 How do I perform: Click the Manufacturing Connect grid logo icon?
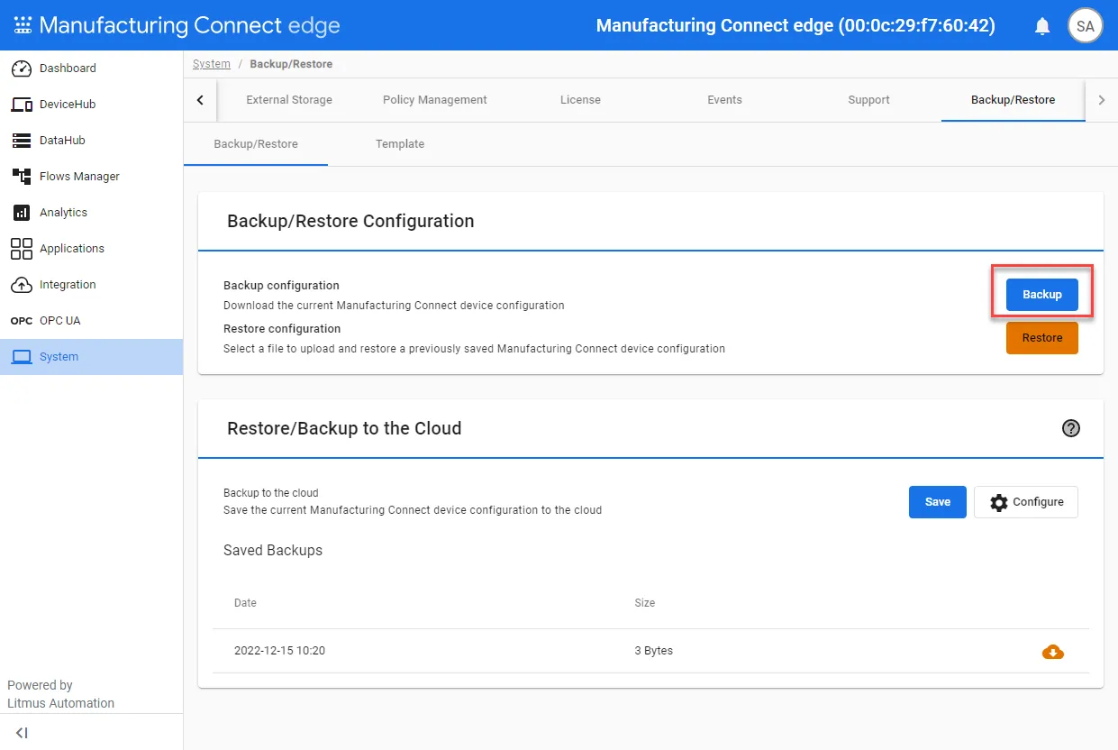23,25
